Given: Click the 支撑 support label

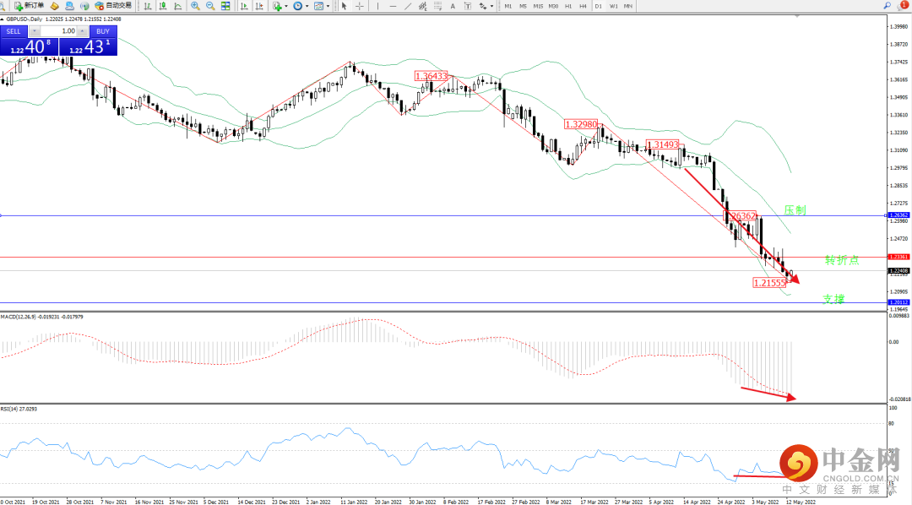Looking at the screenshot, I should pos(833,299).
